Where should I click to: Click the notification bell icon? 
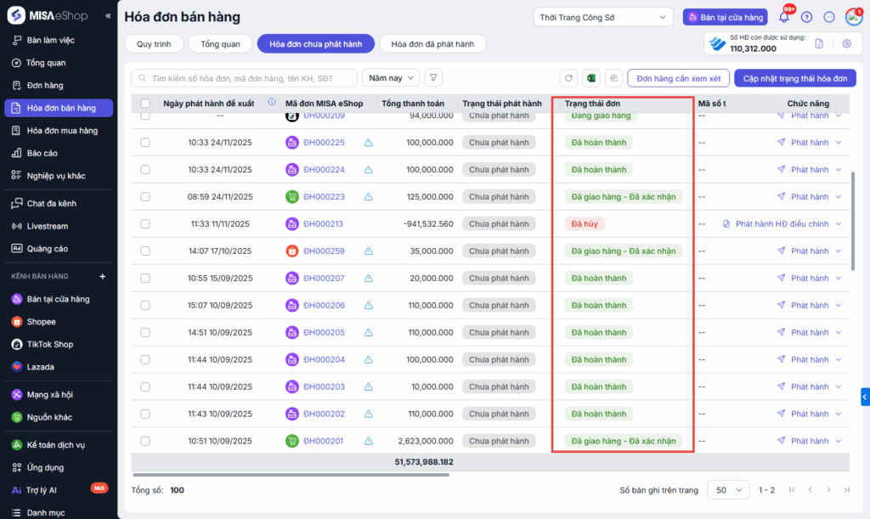point(783,17)
